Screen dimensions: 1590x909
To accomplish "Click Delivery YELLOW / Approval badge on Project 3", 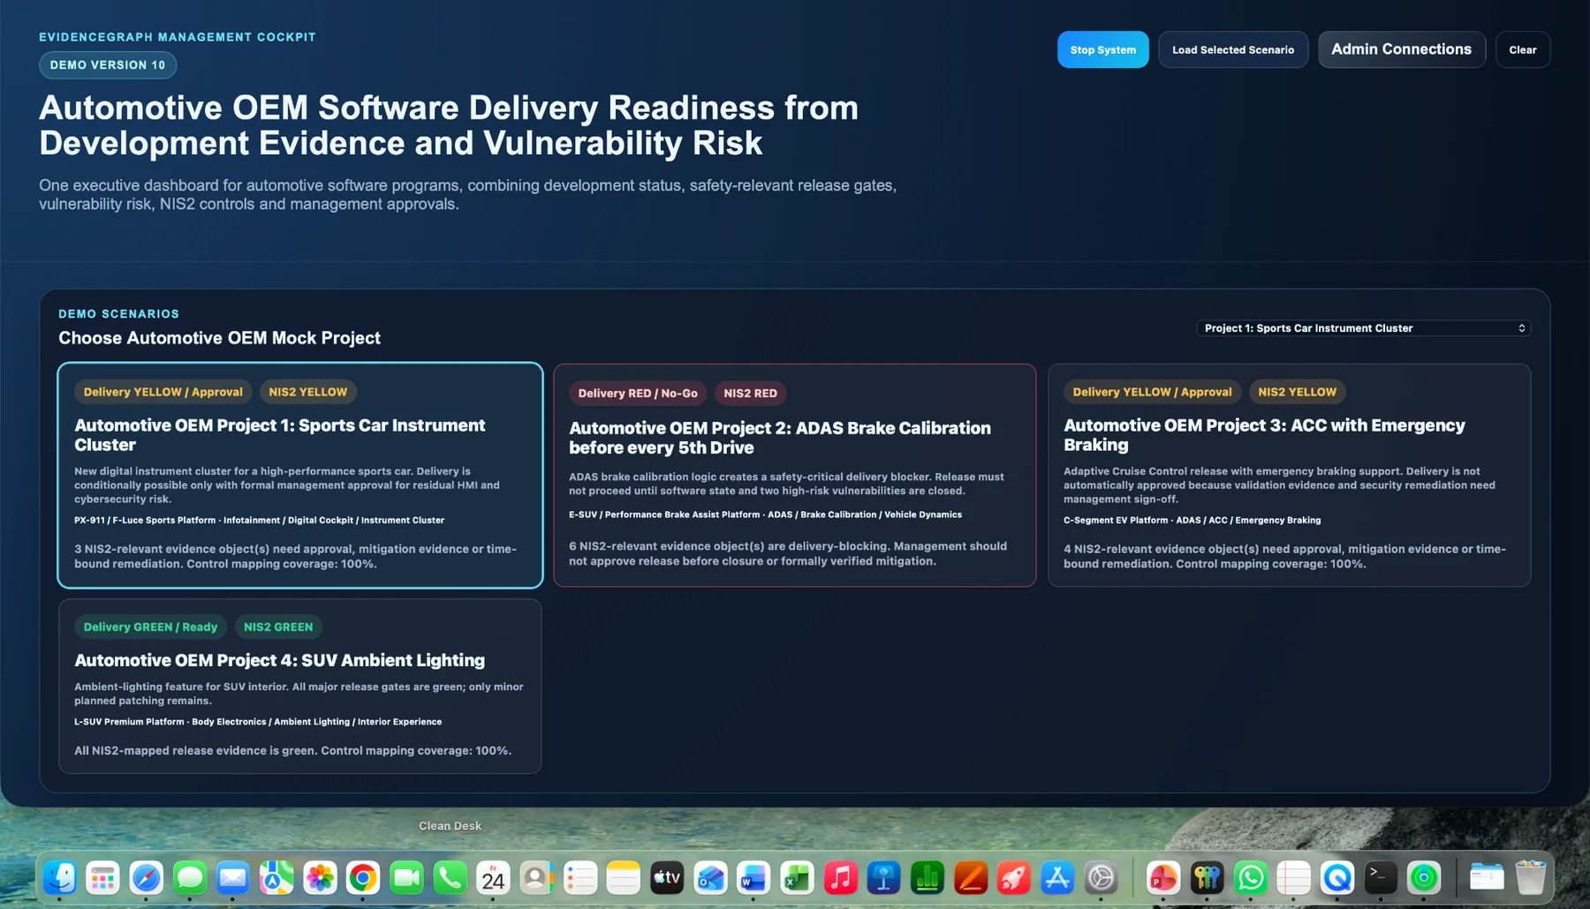I will 1152,392.
